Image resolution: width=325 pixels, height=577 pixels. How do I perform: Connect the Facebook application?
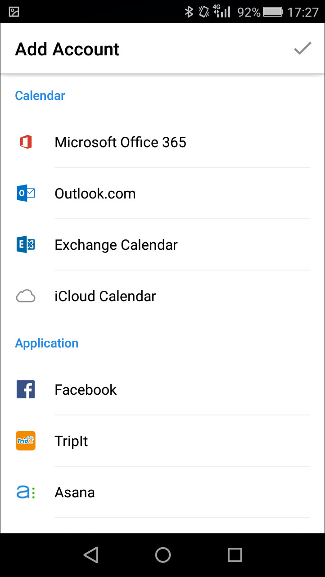tap(86, 390)
